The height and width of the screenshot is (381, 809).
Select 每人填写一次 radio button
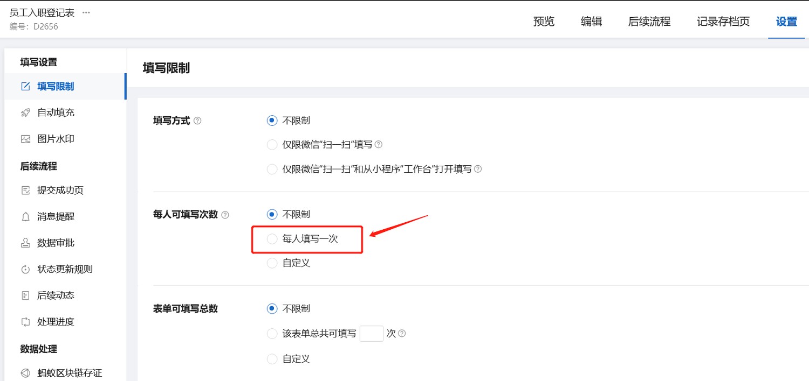(x=272, y=239)
